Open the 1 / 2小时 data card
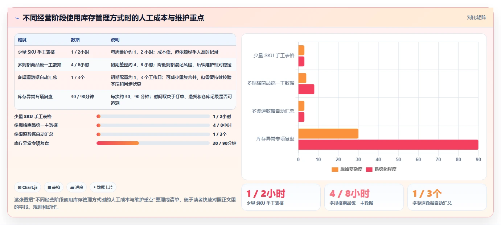The height and width of the screenshot is (225, 501). pos(281,197)
